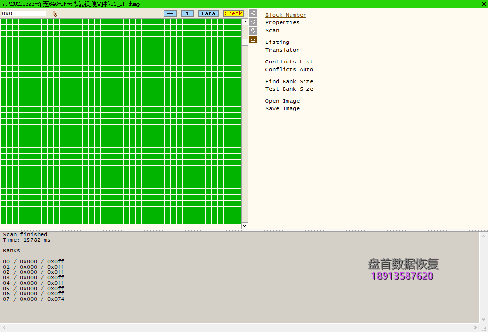Screen dimensions: 488x332
Task: Open Conflicts List
Action: tap(289, 62)
